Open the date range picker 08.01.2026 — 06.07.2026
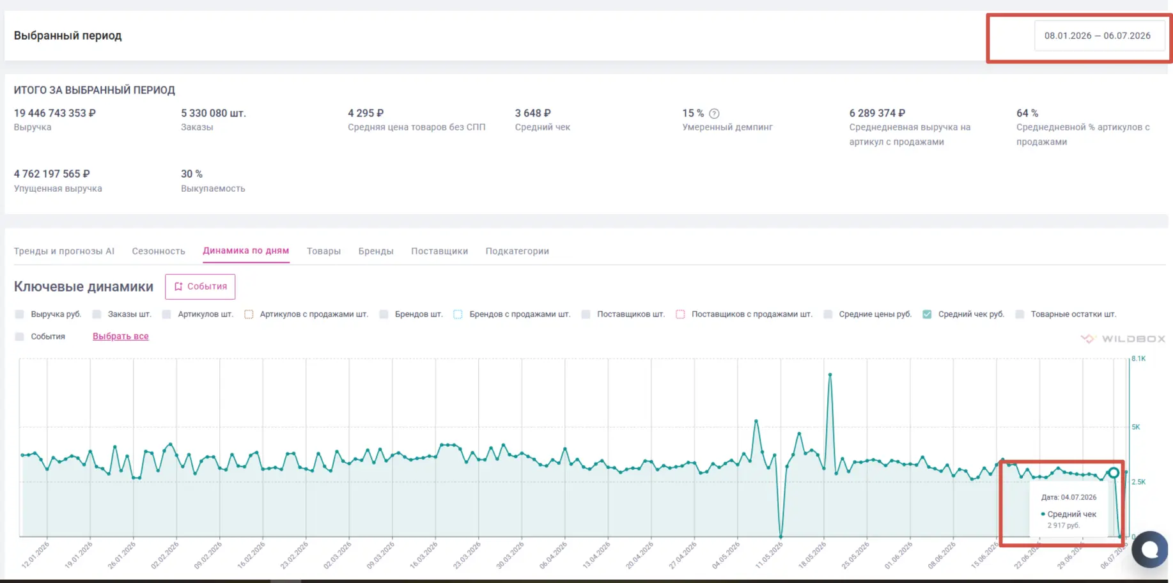 point(1098,36)
